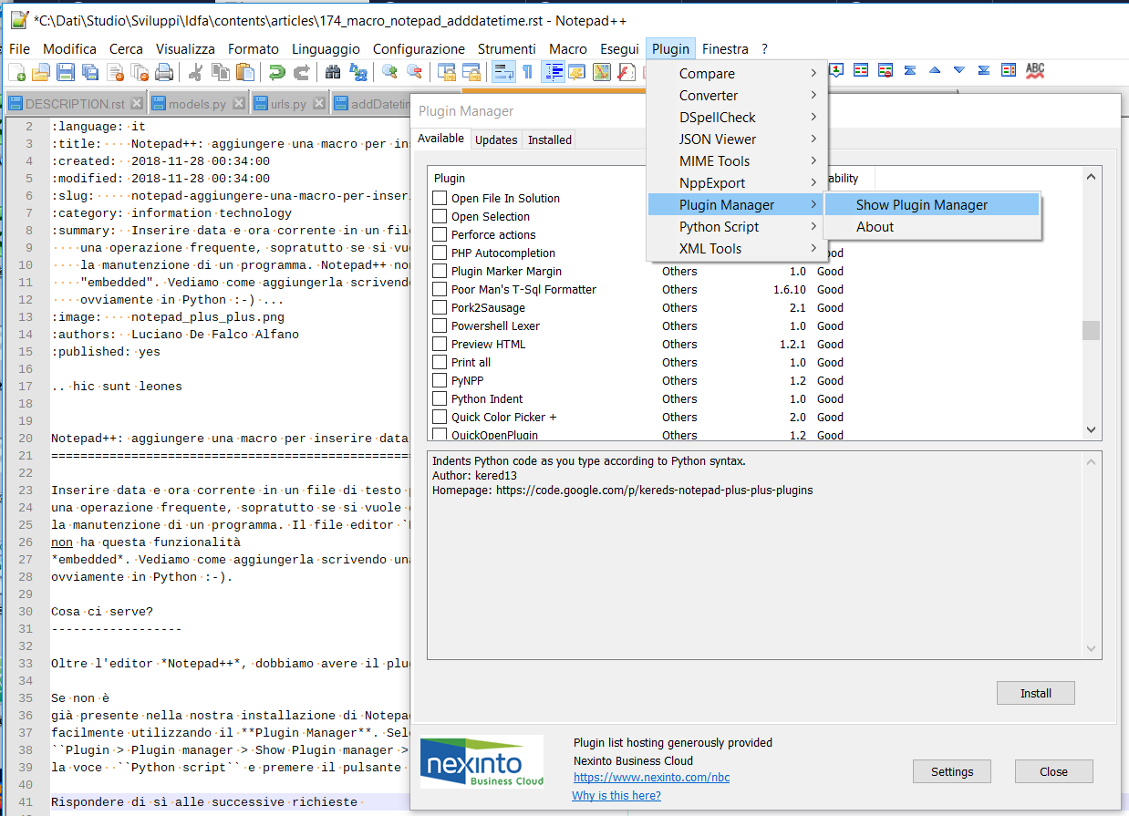Image resolution: width=1129 pixels, height=816 pixels.
Task: Open Find with the binoculars icon
Action: (x=333, y=72)
